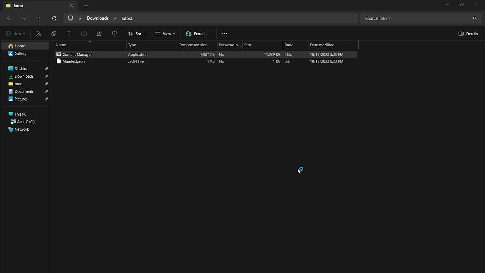Click the Cut scissors icon
Viewport: 485px width, 273px height.
(39, 34)
